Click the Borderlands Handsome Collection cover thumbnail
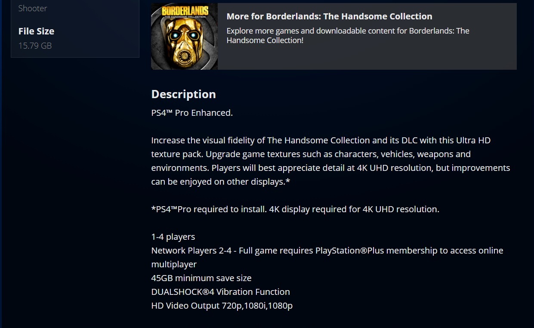This screenshot has width=534, height=328. [184, 36]
